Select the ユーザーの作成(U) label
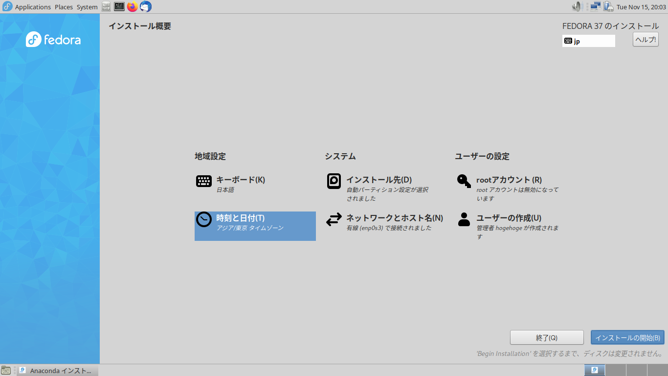This screenshot has height=376, width=668. (509, 218)
